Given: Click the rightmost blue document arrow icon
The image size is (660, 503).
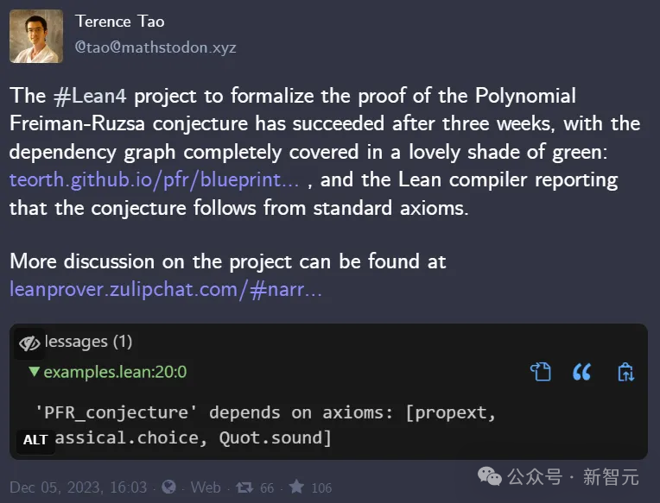Looking at the screenshot, I should click(x=625, y=372).
